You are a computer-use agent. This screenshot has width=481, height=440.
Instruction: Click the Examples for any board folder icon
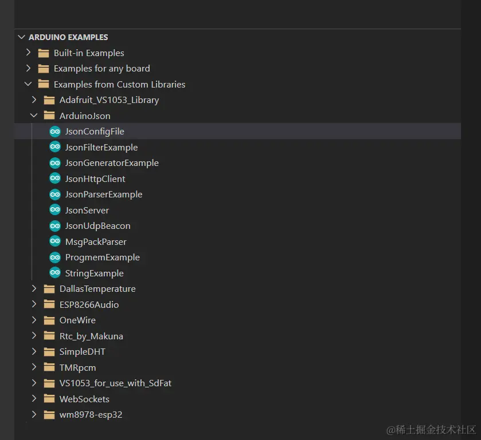click(x=43, y=69)
